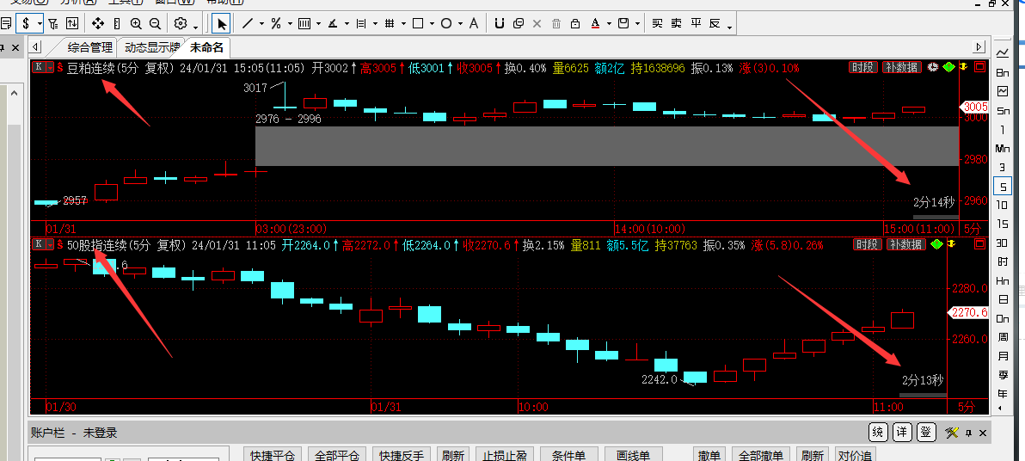
Task: Click the 反 reverse toolbar button
Action: (715, 24)
